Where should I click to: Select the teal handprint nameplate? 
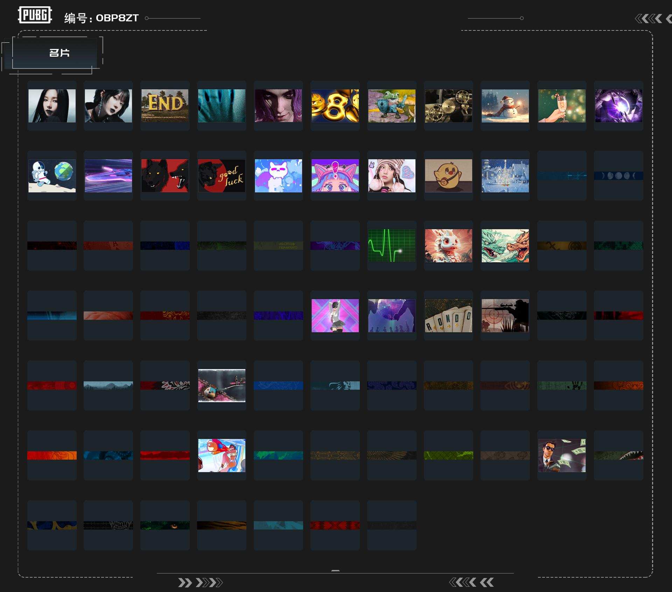tap(222, 106)
